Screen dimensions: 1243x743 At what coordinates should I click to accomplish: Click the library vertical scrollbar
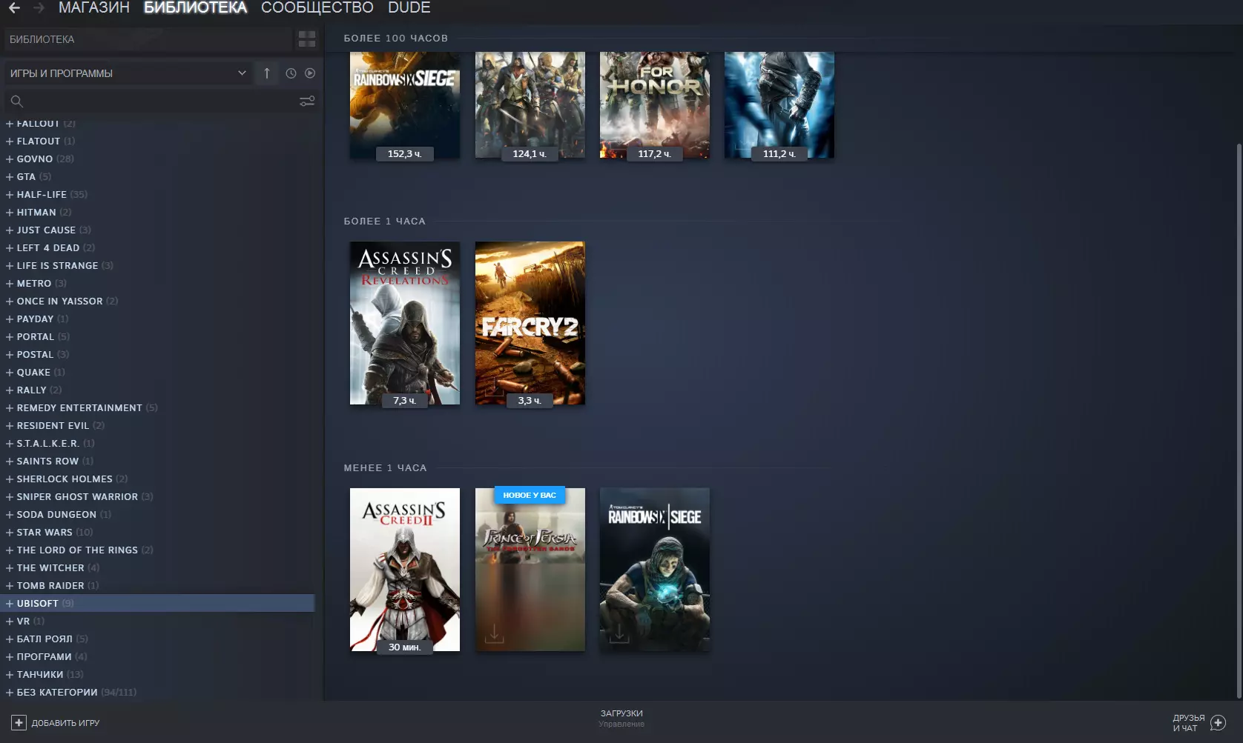point(1239,421)
